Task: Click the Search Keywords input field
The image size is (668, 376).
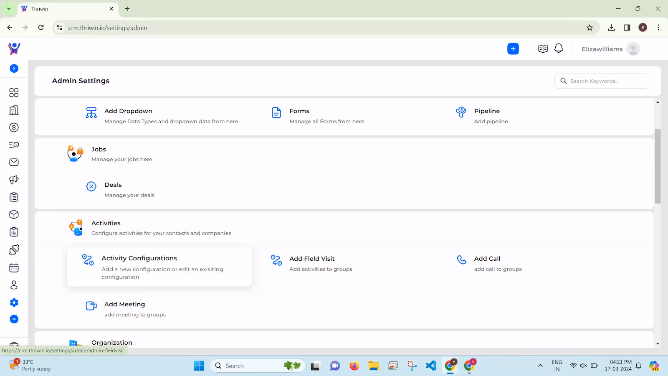Action: 602,81
